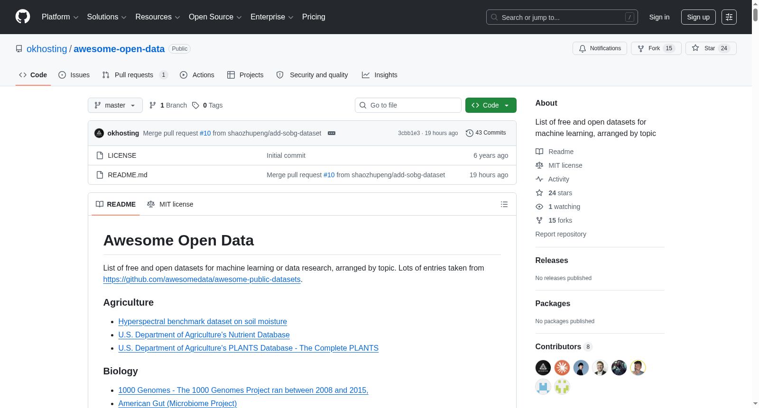Expand the Enterprise menu
This screenshot has width=759, height=408.
[x=272, y=17]
